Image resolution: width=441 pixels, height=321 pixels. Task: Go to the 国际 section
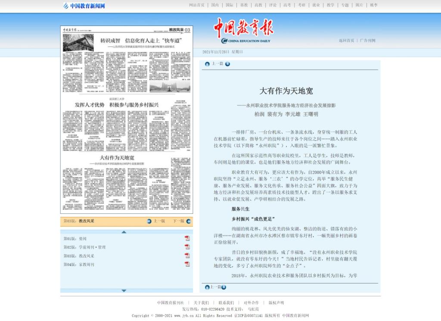(x=230, y=5)
